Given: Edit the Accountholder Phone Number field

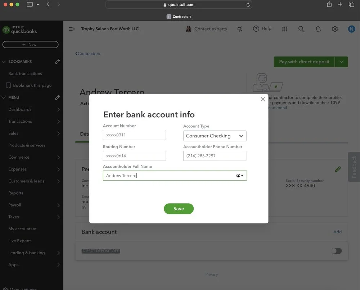Looking at the screenshot, I should (215, 156).
